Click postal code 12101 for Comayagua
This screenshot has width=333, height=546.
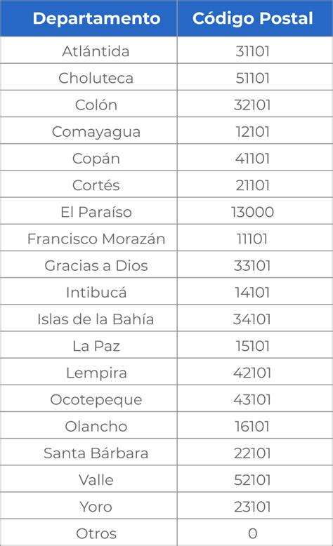[x=252, y=132]
